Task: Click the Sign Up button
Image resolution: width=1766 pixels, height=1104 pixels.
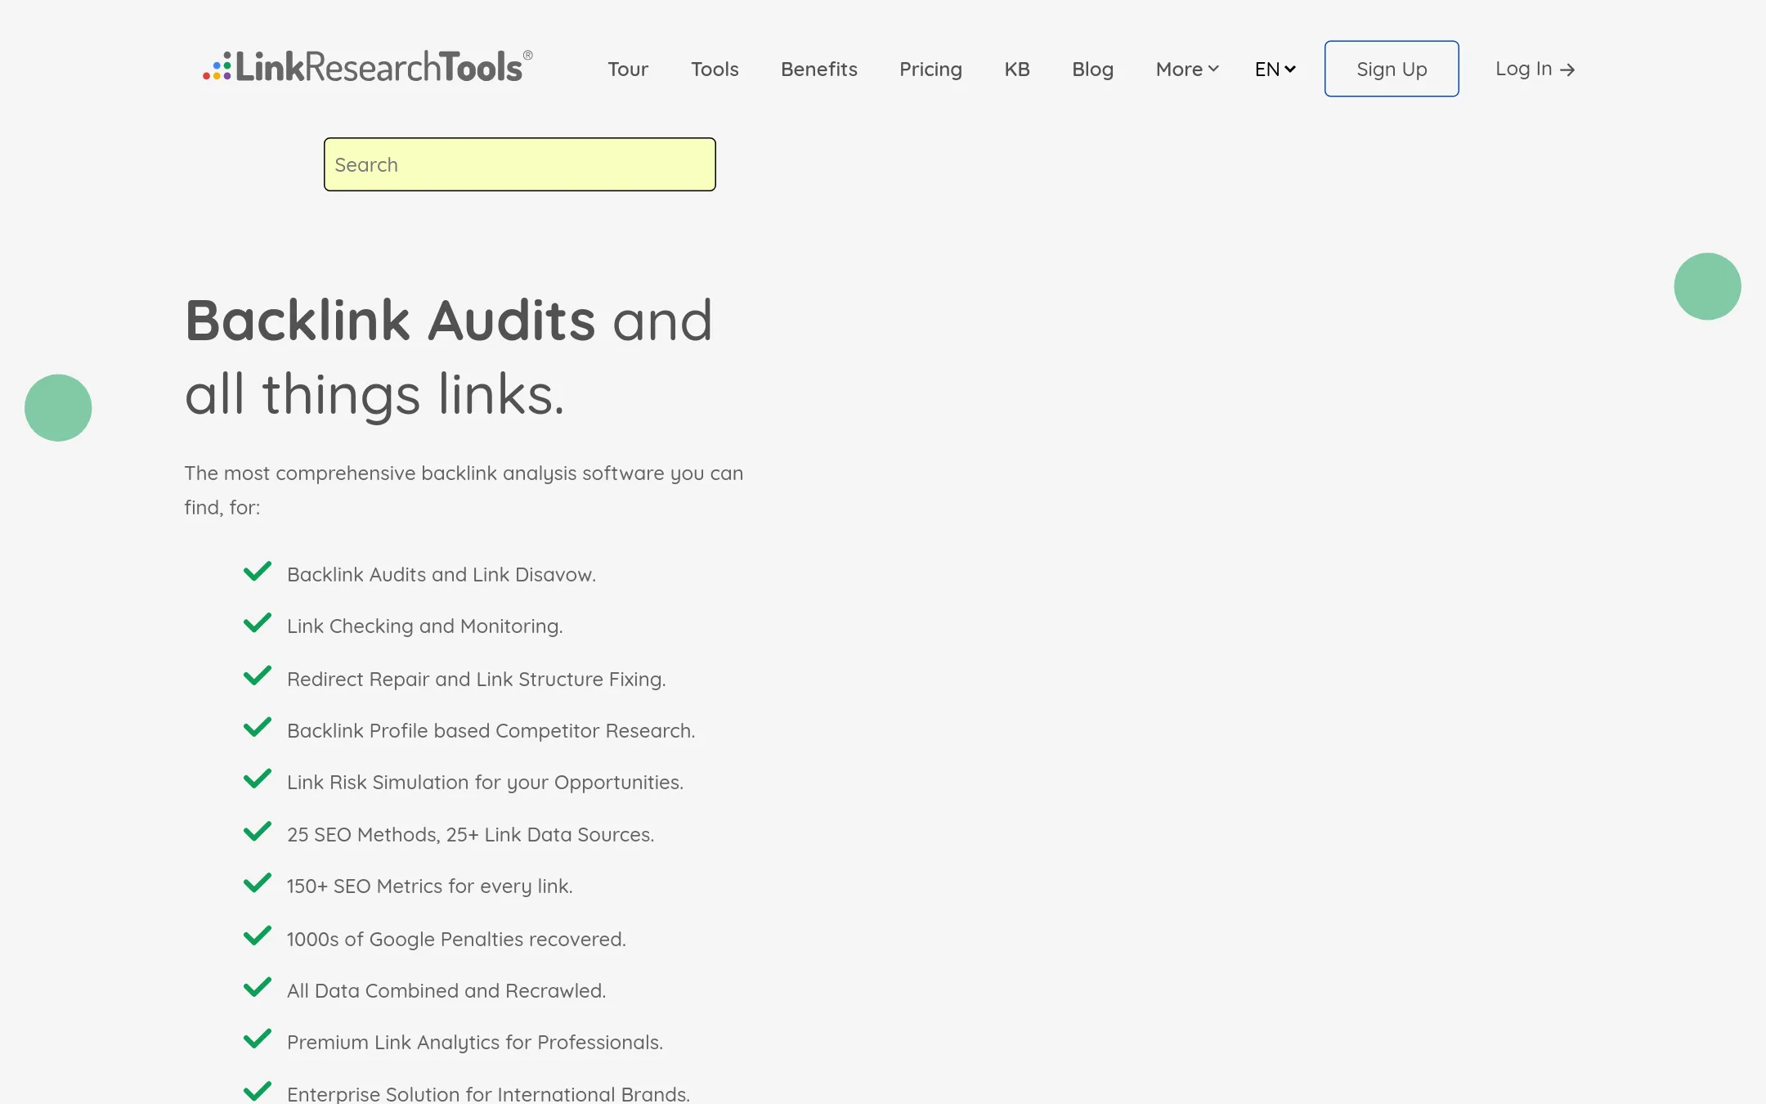Action: pos(1392,69)
